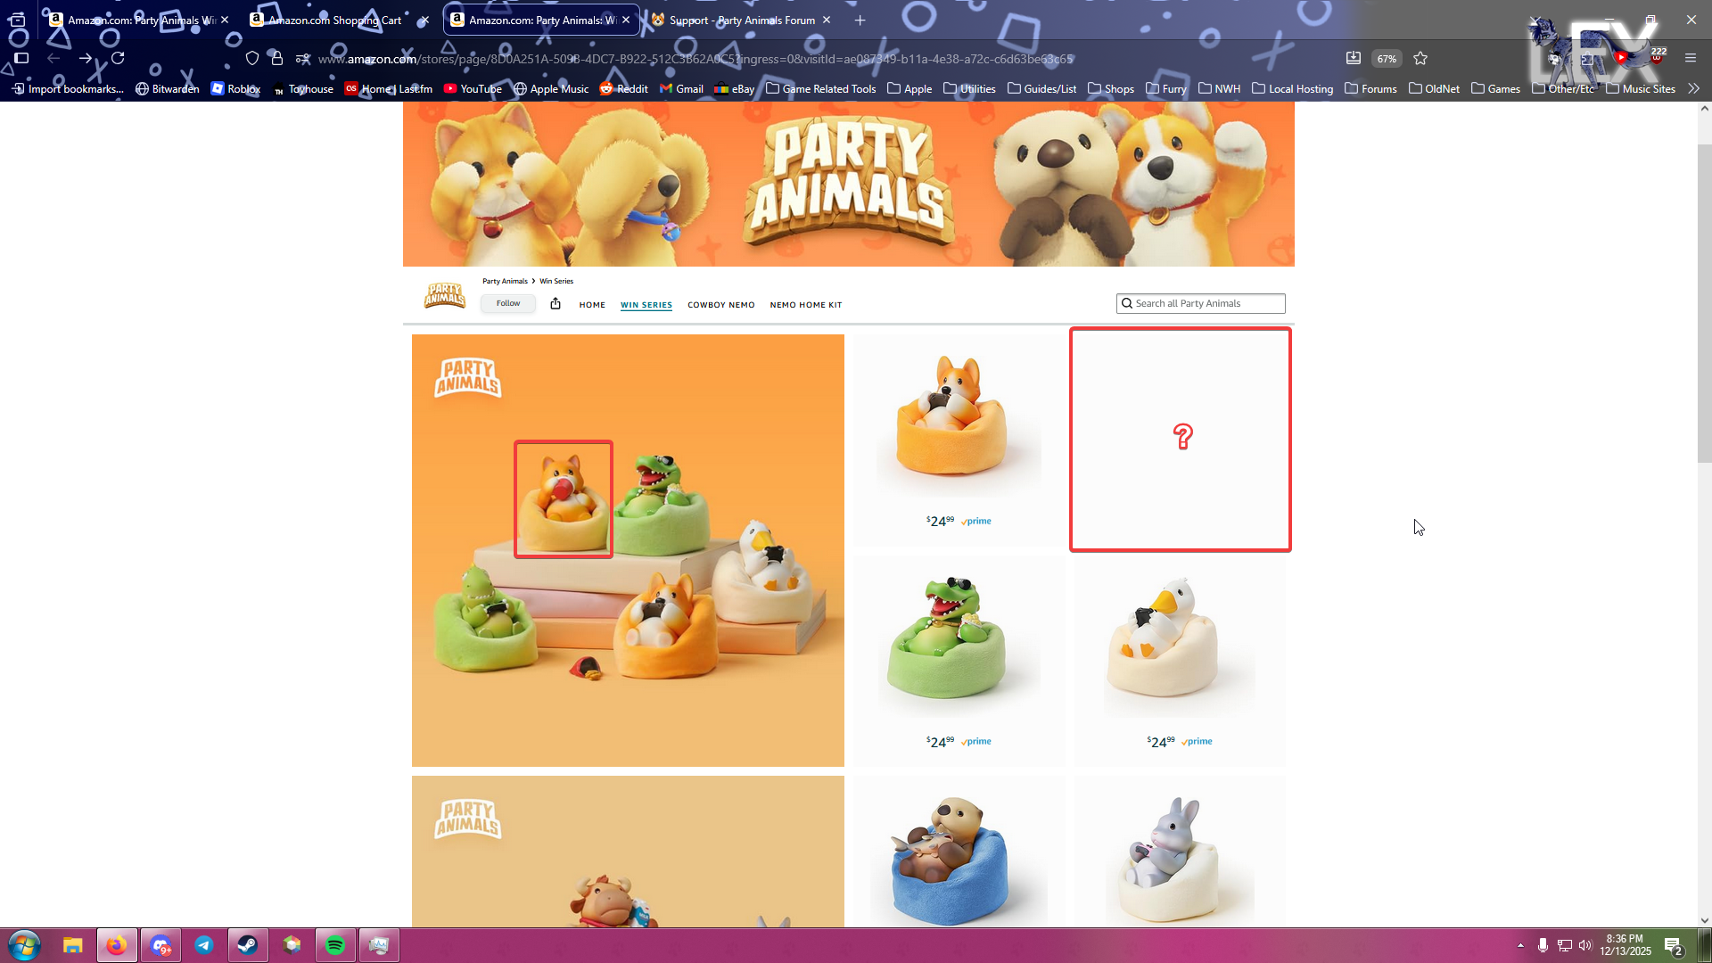The height and width of the screenshot is (963, 1712).
Task: Open the Game Related Tools bookmark folder
Action: pos(820,88)
